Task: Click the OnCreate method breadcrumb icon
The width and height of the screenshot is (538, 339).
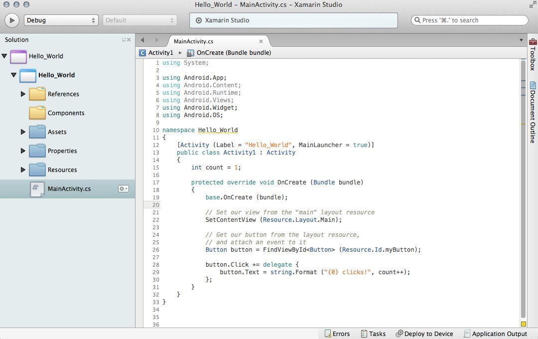Action: [190, 53]
